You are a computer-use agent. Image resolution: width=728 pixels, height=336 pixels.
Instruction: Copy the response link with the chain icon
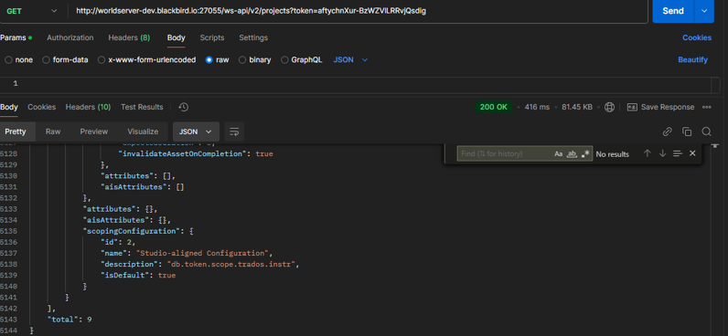(667, 131)
